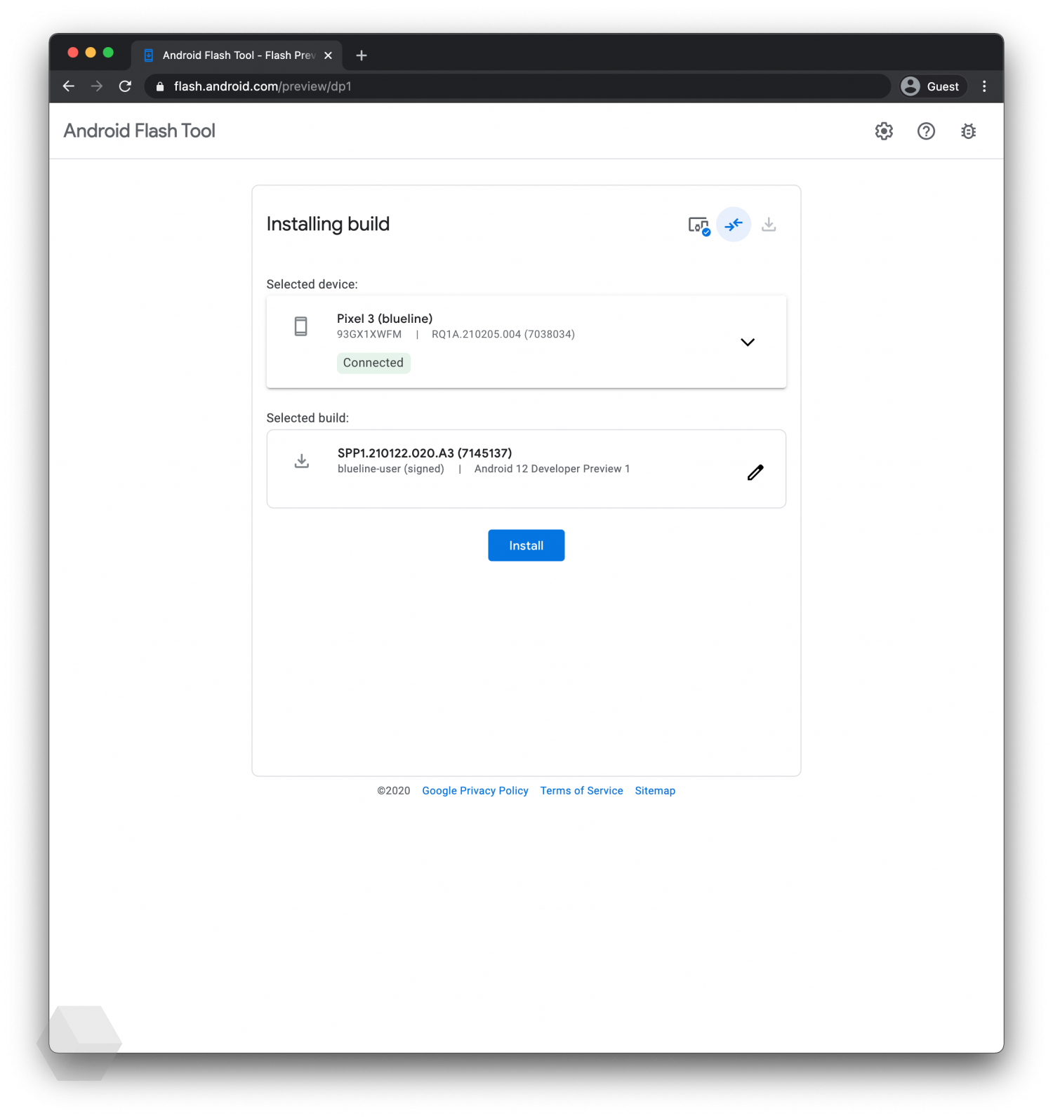
Task: Click the address bar URL field
Action: point(517,86)
